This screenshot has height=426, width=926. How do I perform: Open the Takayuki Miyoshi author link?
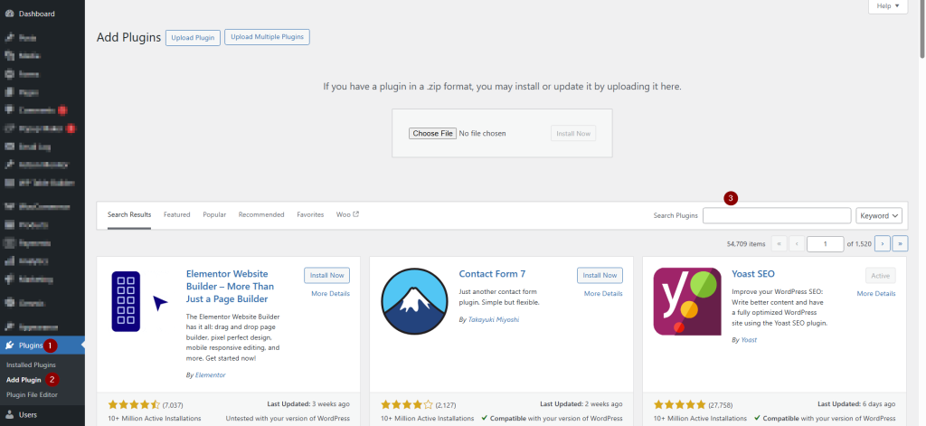tap(494, 319)
